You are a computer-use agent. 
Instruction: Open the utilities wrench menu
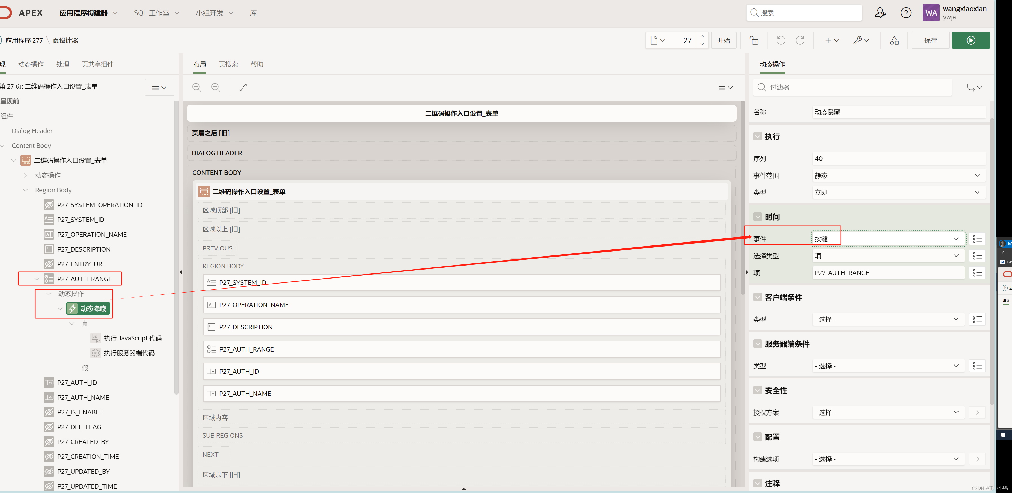pos(861,40)
